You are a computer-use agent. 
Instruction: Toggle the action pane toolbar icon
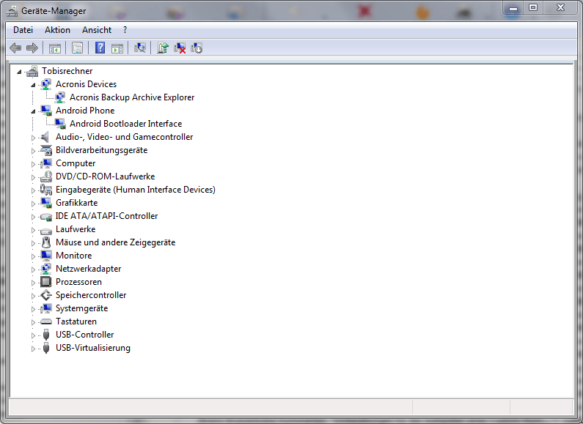(117, 48)
